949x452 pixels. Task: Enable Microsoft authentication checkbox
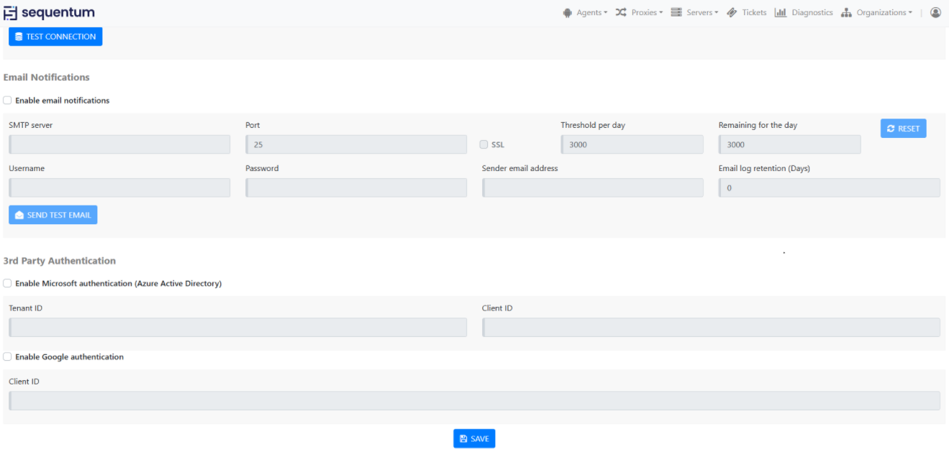(8, 284)
